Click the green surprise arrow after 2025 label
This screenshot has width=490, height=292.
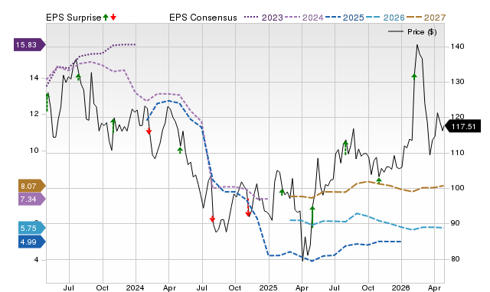click(282, 192)
